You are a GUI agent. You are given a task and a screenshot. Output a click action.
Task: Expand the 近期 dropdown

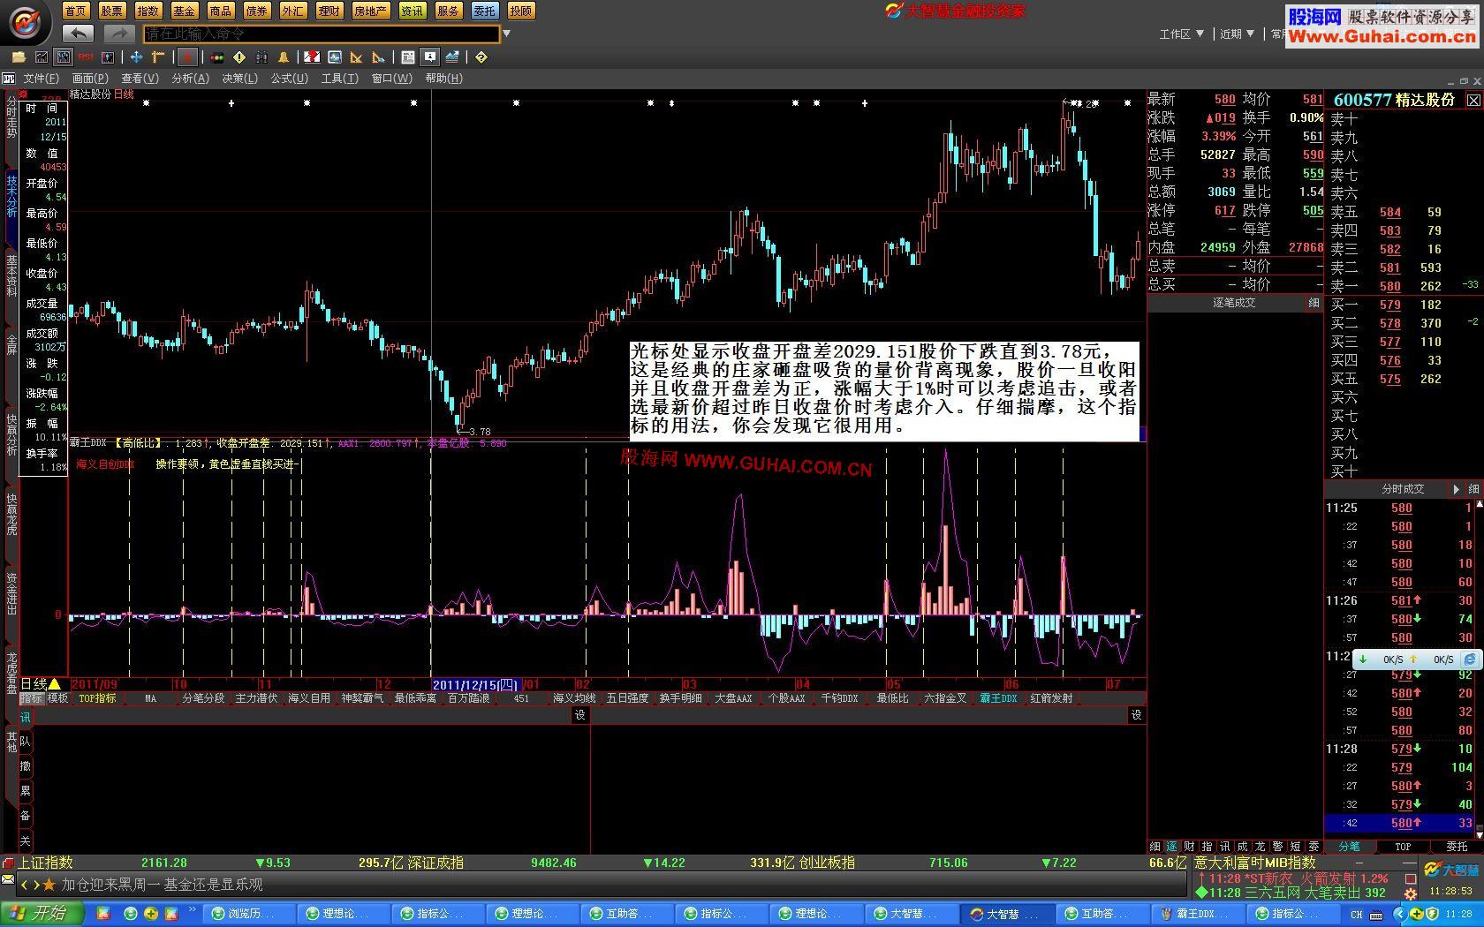[x=1238, y=34]
